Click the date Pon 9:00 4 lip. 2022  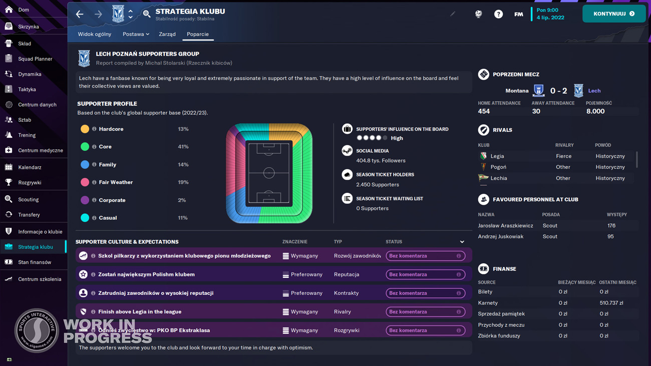pos(550,14)
